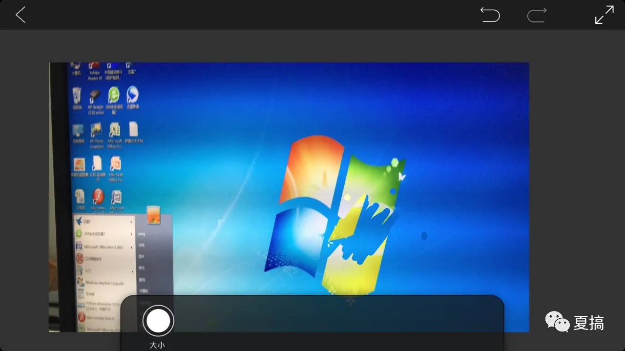Expand the editor to full screen
625x351 pixels.
[604, 15]
